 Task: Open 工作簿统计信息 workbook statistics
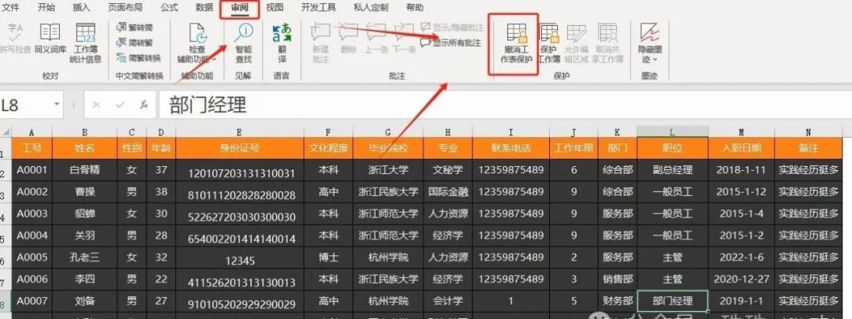[x=85, y=43]
